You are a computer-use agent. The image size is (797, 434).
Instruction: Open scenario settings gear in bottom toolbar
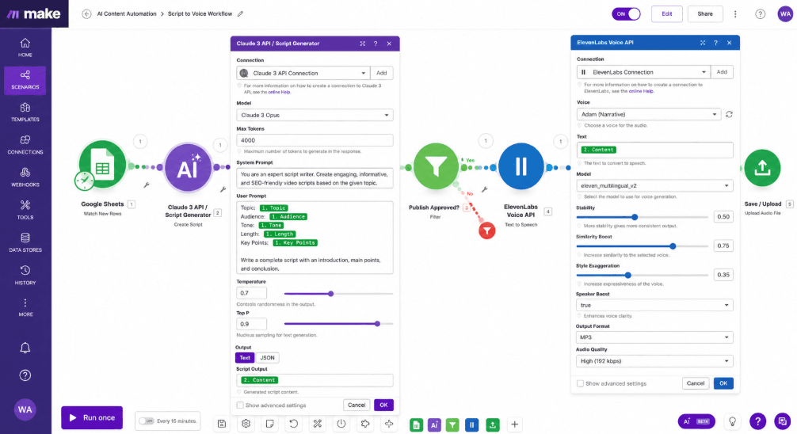(246, 424)
